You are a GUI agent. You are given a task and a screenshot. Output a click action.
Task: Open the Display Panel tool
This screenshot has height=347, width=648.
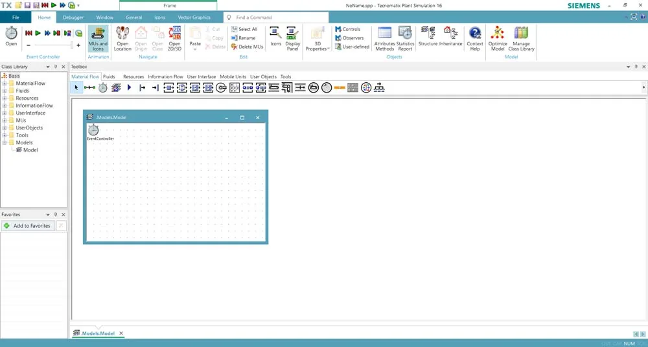293,38
